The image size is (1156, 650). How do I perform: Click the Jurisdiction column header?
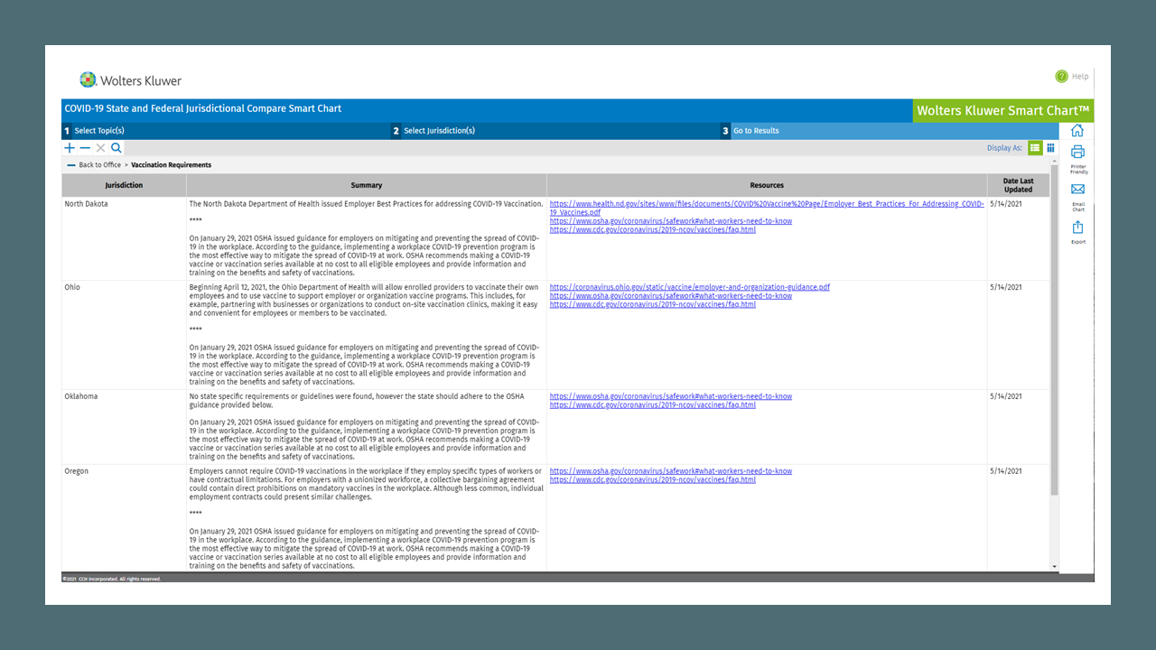tap(124, 185)
